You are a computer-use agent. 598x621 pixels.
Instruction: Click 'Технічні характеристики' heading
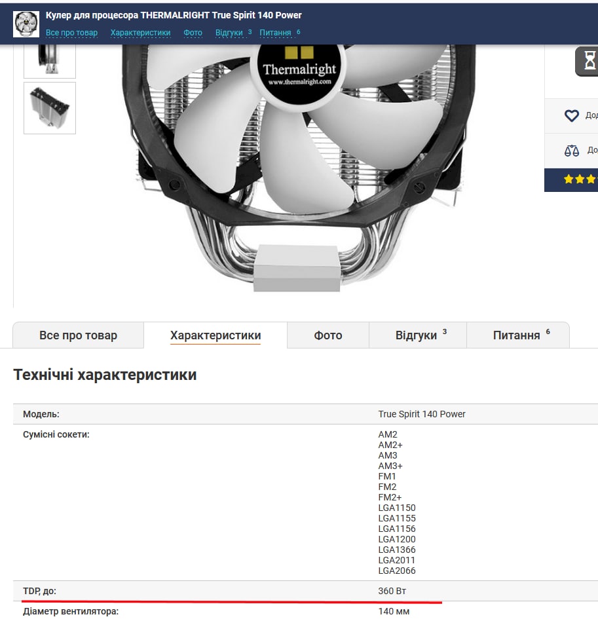coord(105,375)
